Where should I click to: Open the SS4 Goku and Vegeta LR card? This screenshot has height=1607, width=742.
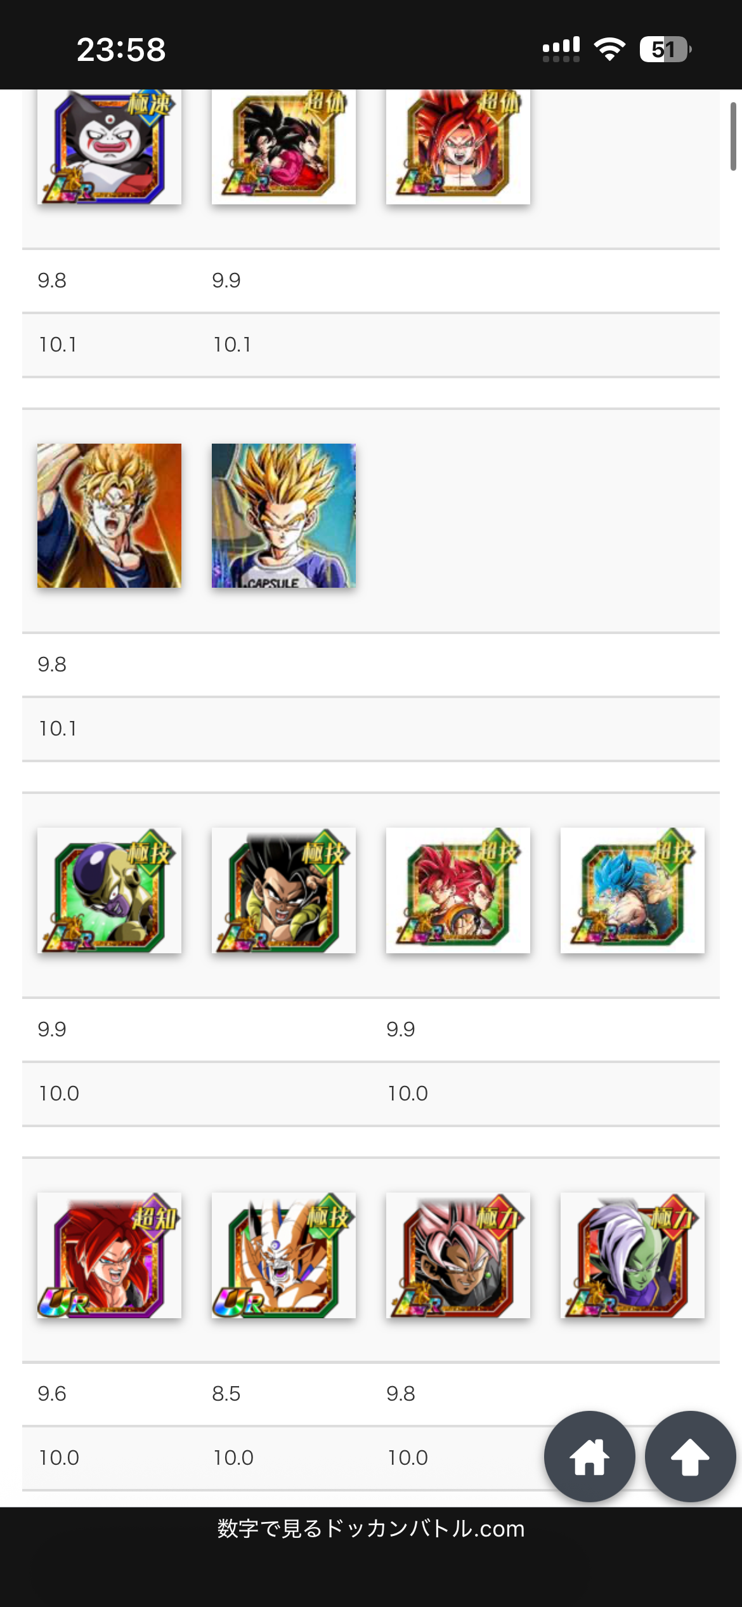(x=283, y=147)
